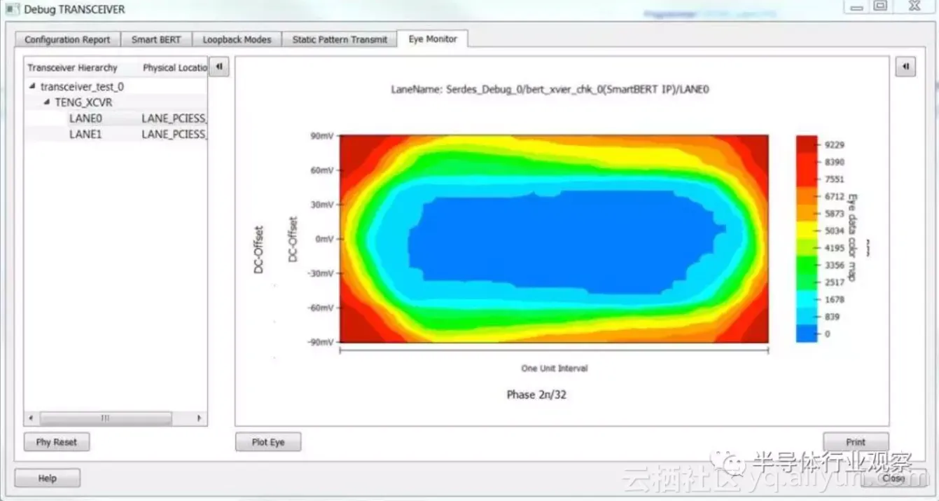
Task: Click the Phy Reset button
Action: tap(57, 442)
